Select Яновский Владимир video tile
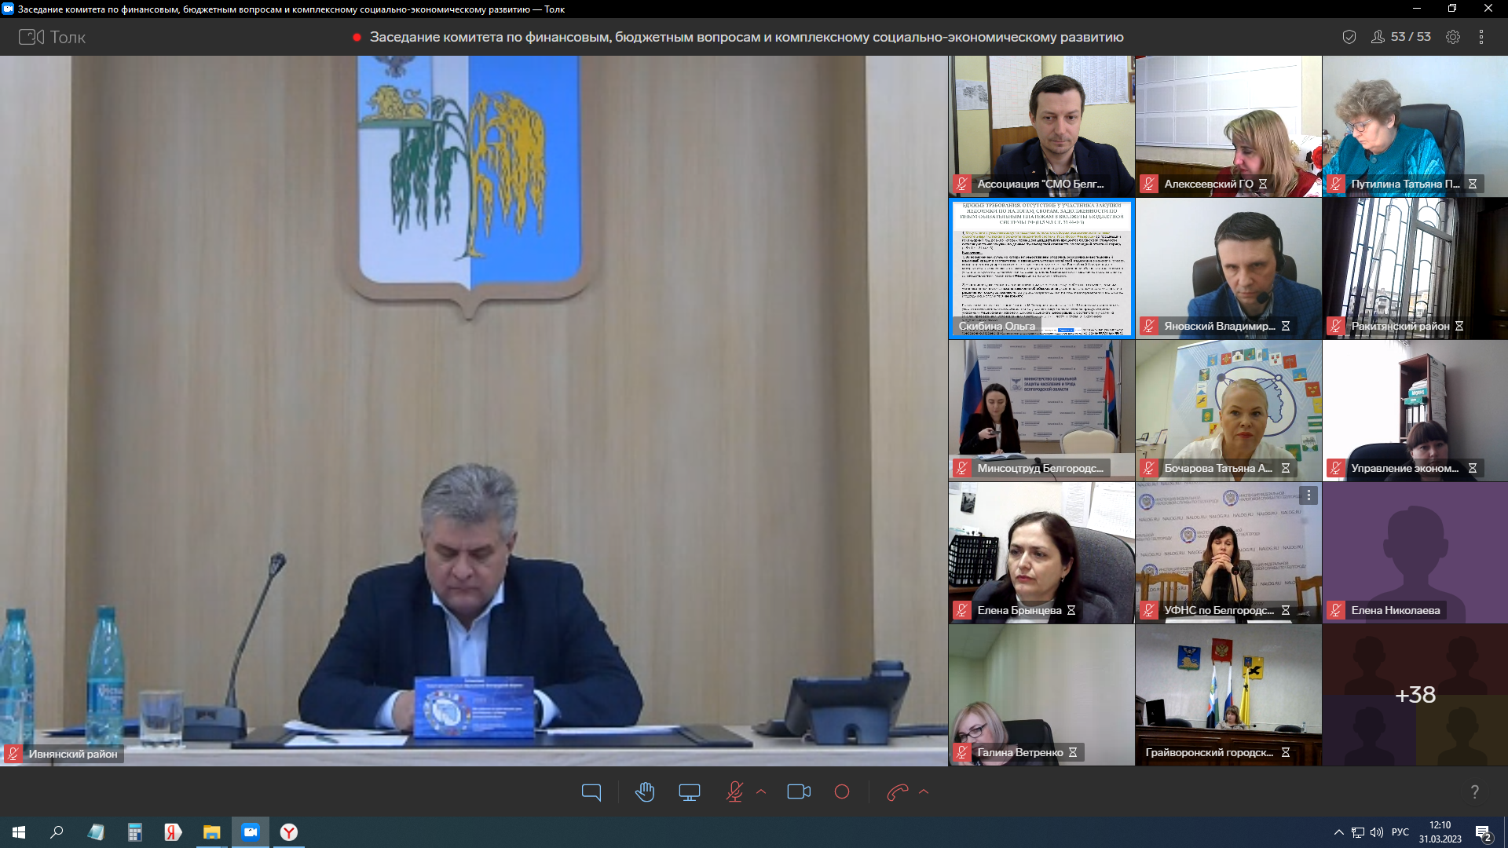Screen dimensions: 1508x848 tap(1228, 268)
